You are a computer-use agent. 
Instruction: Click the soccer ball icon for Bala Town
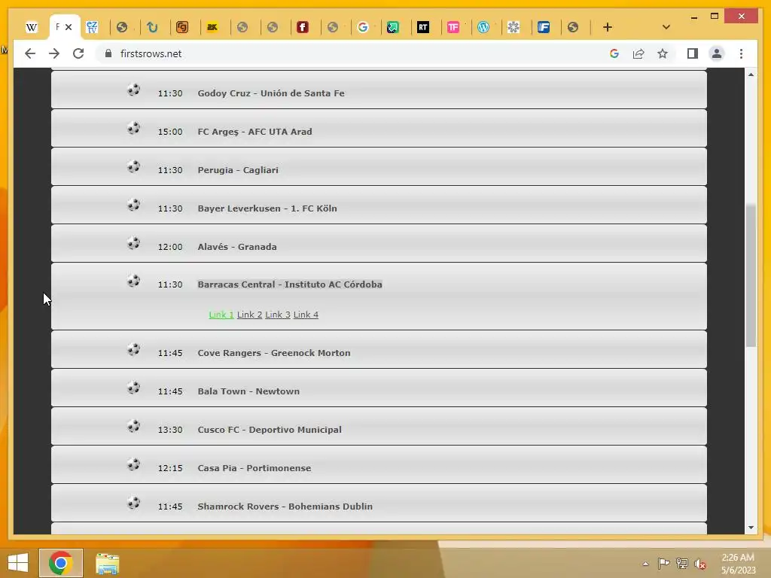[x=134, y=388]
